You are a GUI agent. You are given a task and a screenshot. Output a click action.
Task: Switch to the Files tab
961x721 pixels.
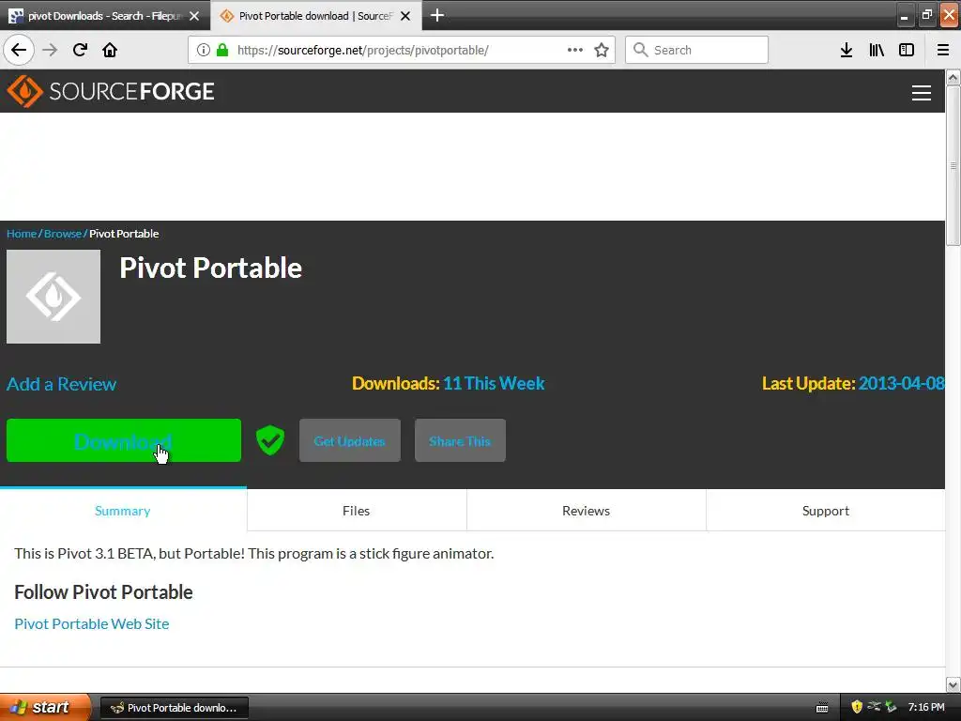pyautogui.click(x=357, y=510)
